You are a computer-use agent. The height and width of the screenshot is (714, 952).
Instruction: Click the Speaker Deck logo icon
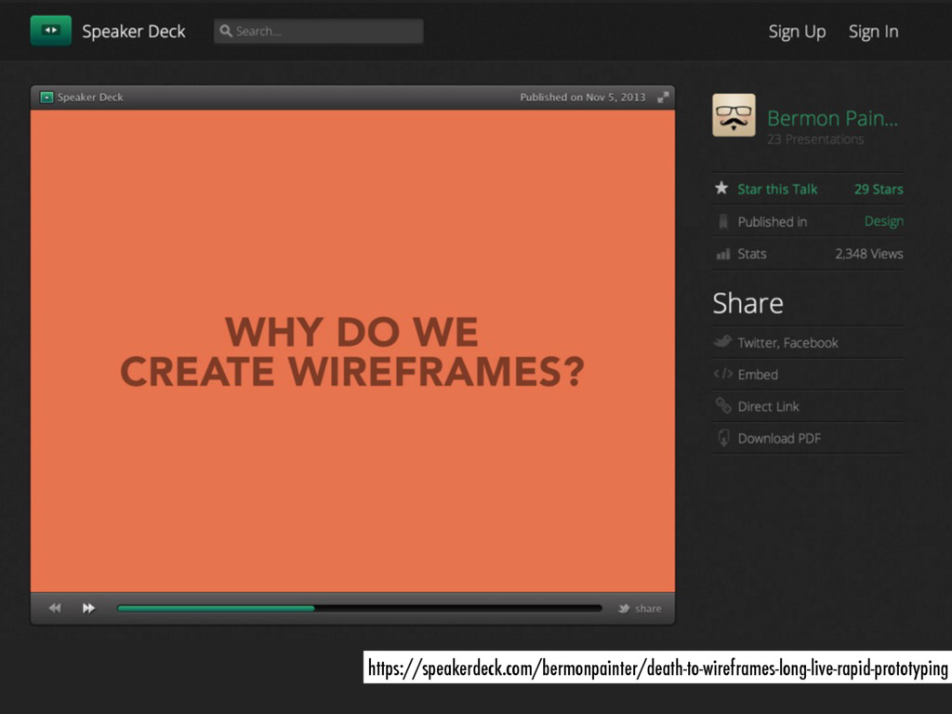(x=50, y=31)
